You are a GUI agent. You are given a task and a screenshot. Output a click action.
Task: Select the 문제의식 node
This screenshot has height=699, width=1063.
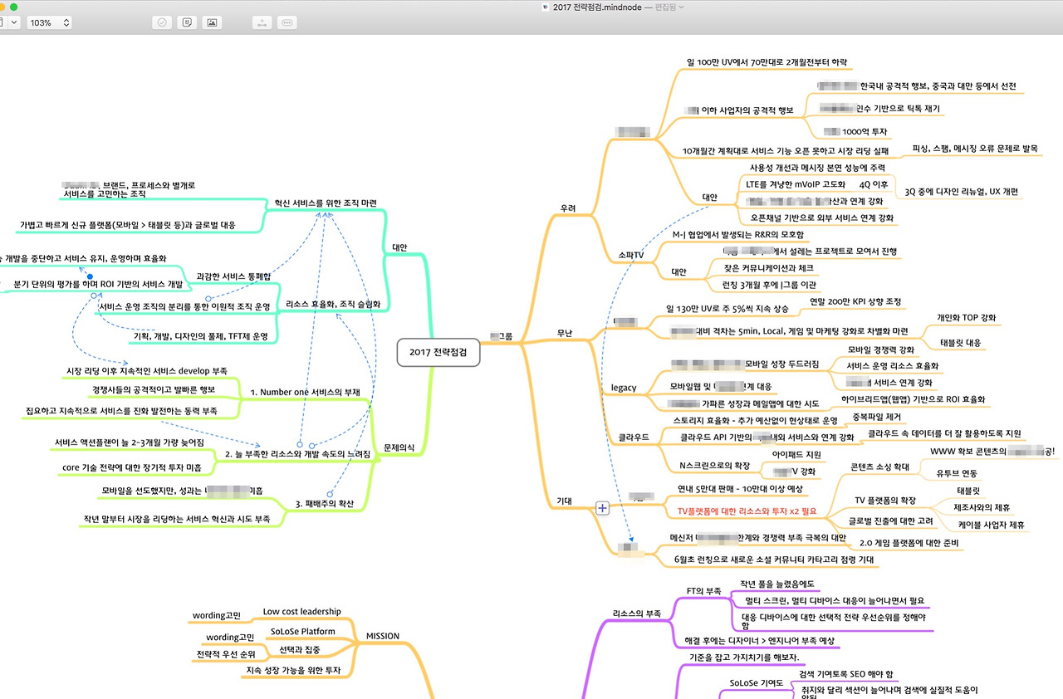pos(399,447)
